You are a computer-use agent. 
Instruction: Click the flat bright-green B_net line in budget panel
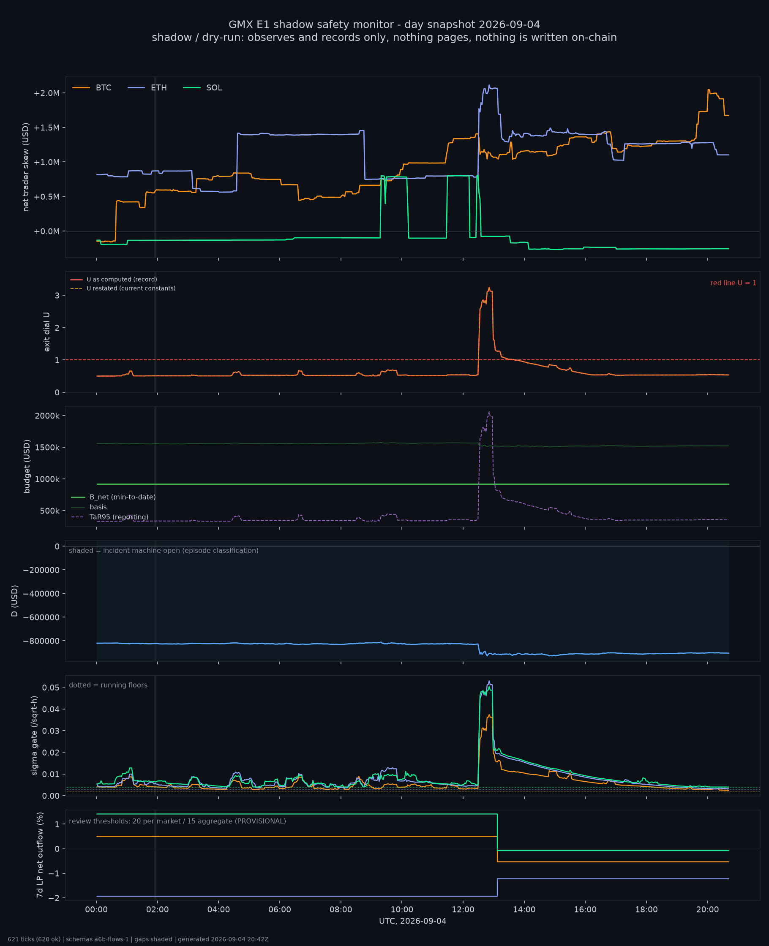click(x=412, y=484)
